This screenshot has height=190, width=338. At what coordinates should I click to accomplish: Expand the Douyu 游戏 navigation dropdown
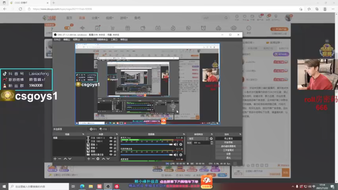pyautogui.click(x=124, y=18)
